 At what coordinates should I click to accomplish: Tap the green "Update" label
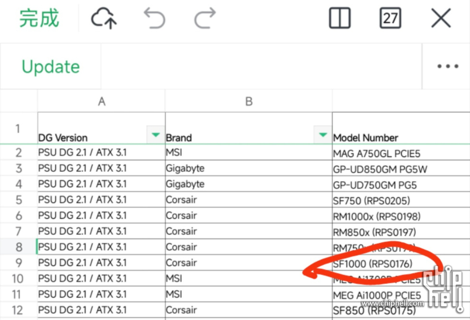tap(51, 67)
